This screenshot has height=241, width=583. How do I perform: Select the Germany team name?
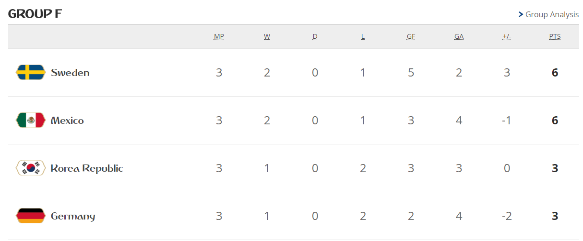click(73, 216)
